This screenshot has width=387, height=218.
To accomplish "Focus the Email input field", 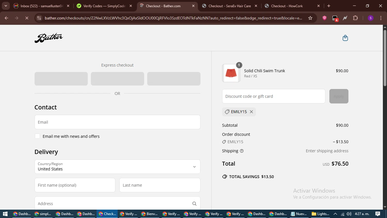I will (117, 122).
